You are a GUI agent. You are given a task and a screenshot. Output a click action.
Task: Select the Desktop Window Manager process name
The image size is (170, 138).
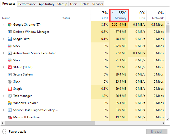[31, 32]
